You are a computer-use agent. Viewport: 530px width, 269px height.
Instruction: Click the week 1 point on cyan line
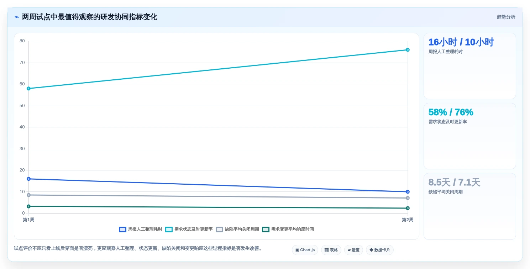[x=28, y=89]
